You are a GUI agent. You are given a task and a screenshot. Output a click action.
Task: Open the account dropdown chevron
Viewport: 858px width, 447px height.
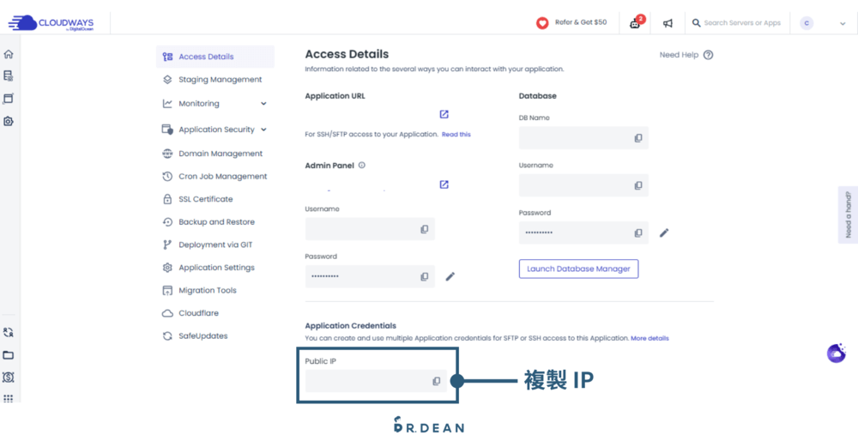click(x=843, y=24)
